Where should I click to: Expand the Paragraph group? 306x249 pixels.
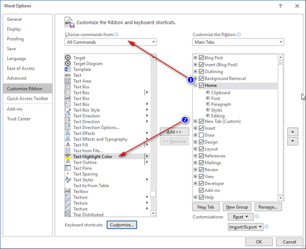click(x=208, y=104)
